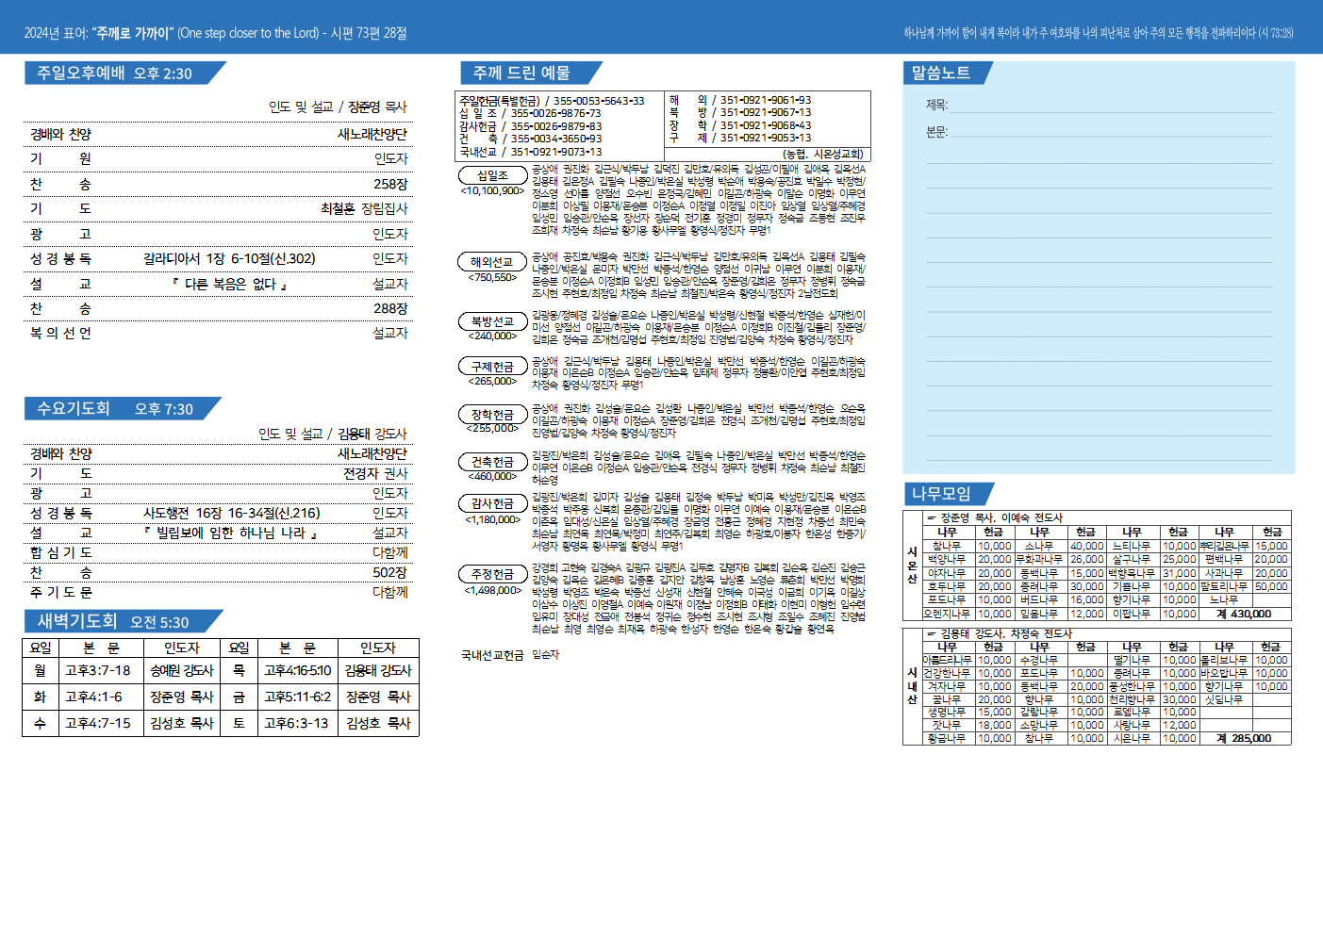Click the '(농협. 시온성교회)' bank note
The image size is (1323, 935).
coord(822,154)
